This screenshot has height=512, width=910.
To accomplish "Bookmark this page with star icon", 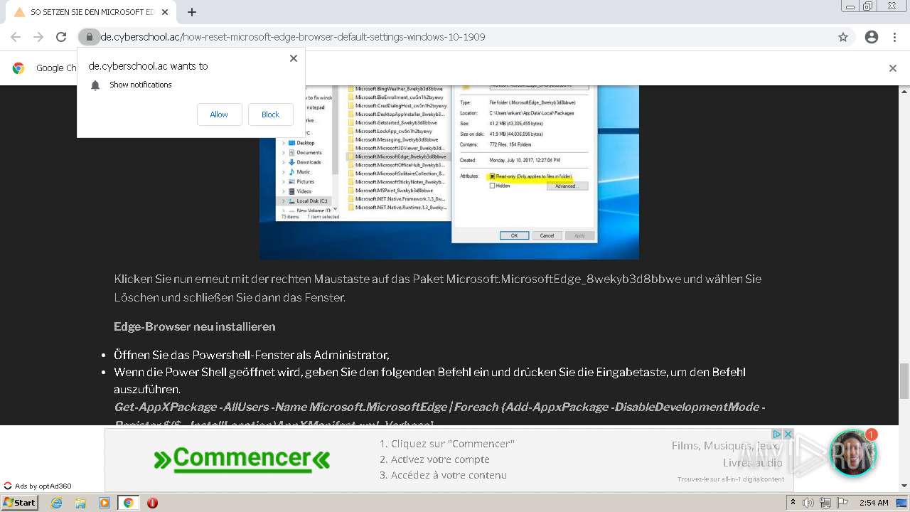I will point(843,37).
